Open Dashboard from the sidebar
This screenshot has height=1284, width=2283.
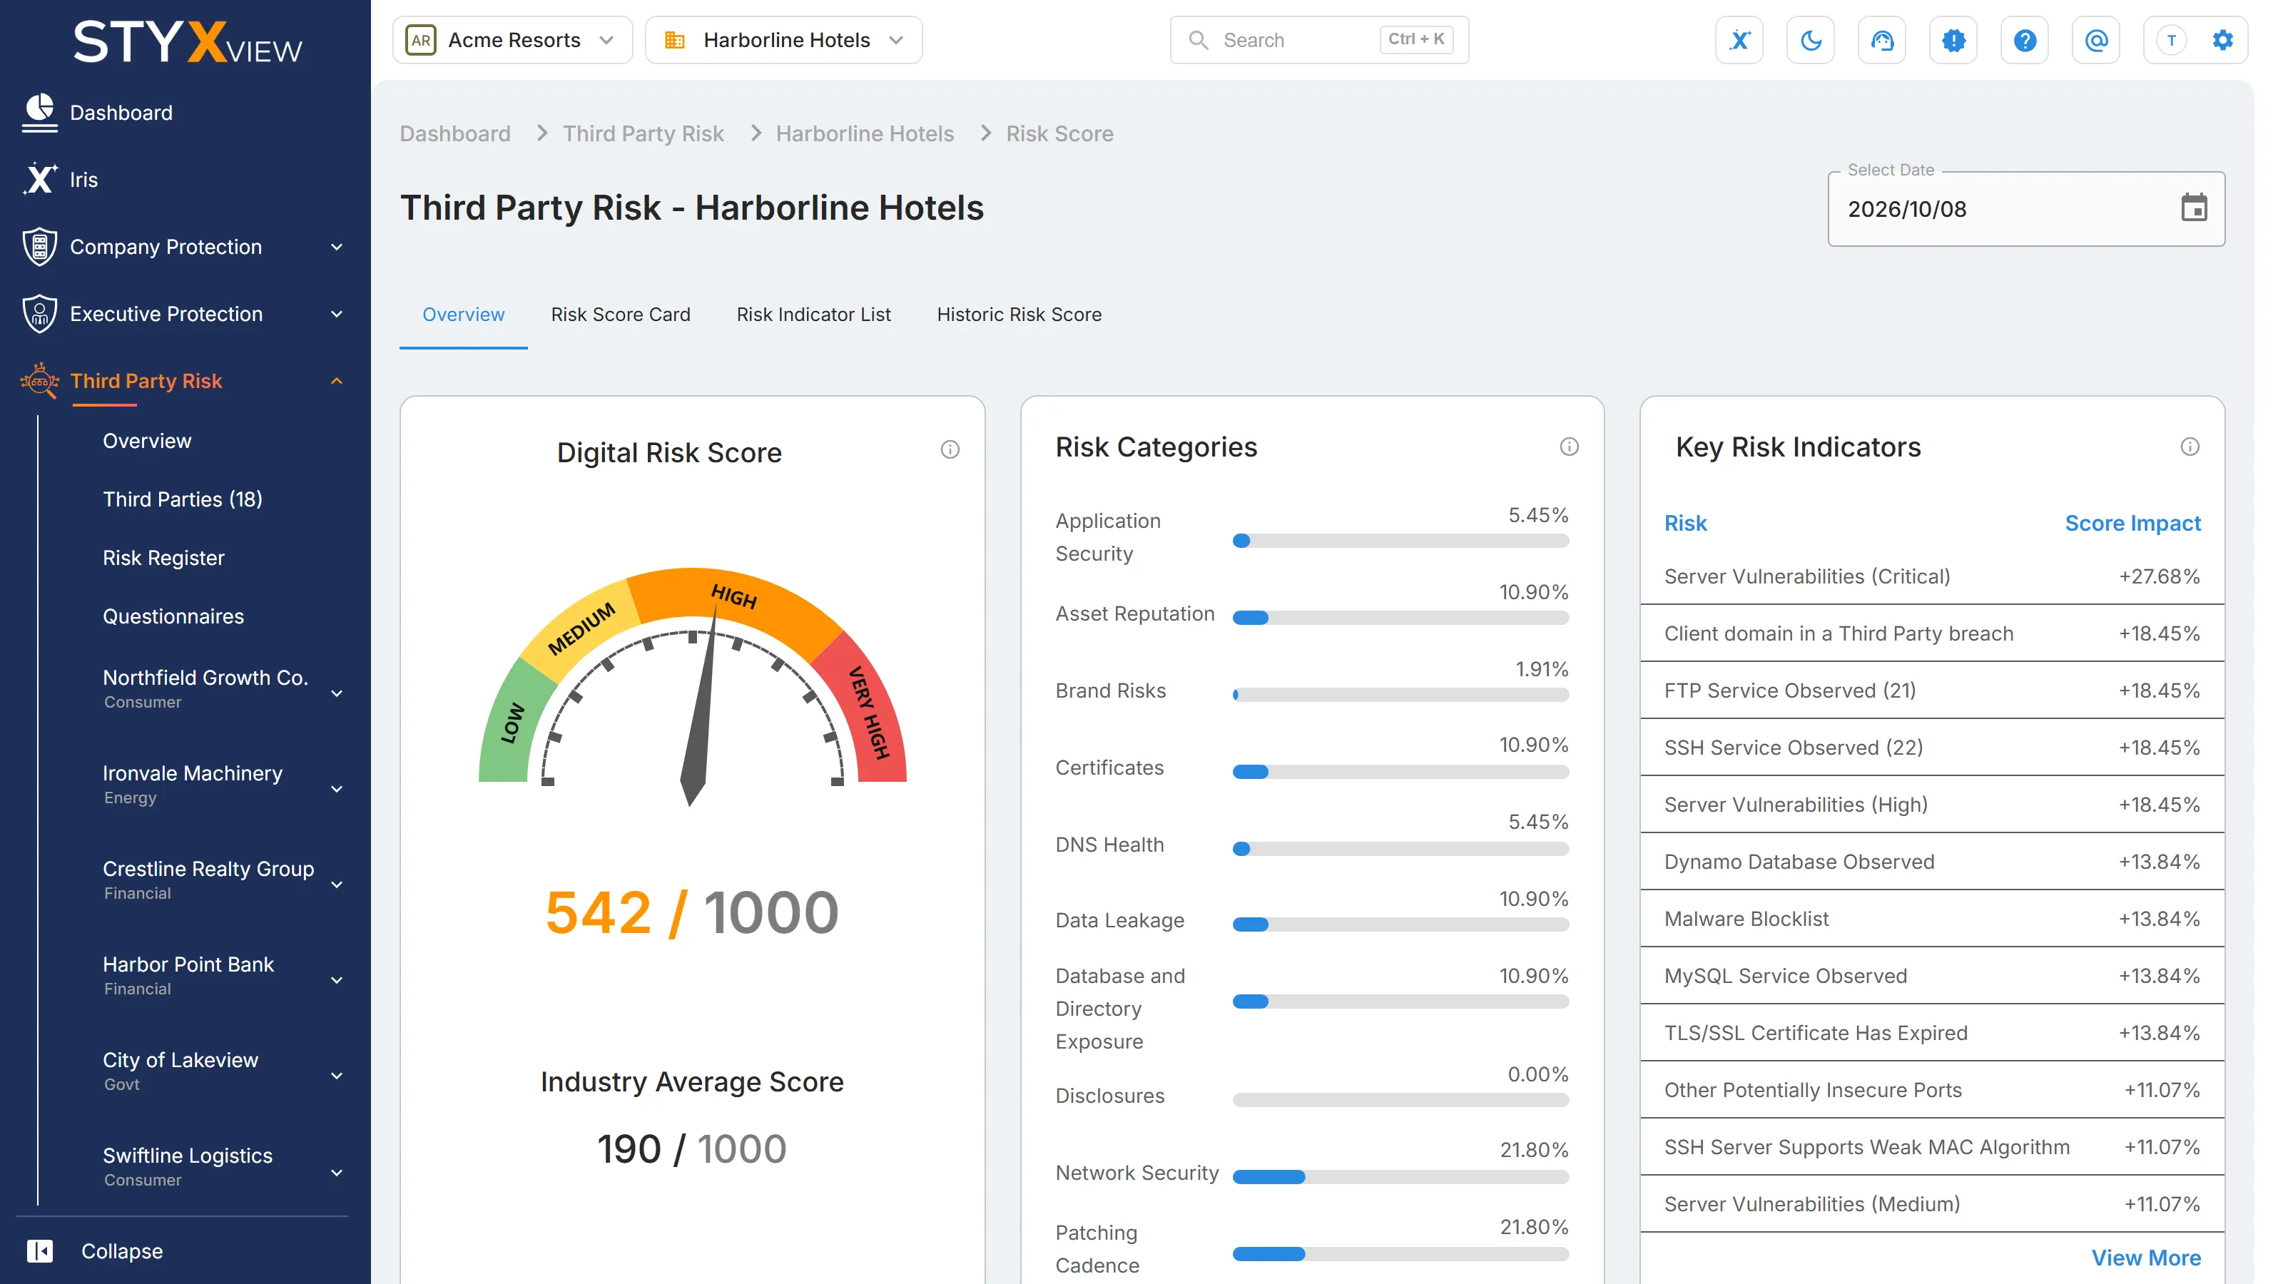pos(121,113)
